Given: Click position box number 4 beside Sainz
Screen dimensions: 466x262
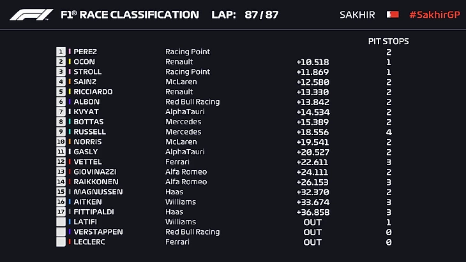Looking at the screenshot, I should tap(61, 82).
